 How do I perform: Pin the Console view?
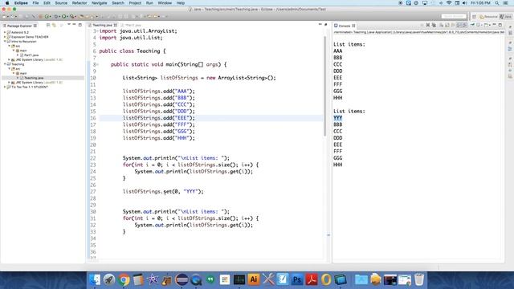tap(472, 25)
